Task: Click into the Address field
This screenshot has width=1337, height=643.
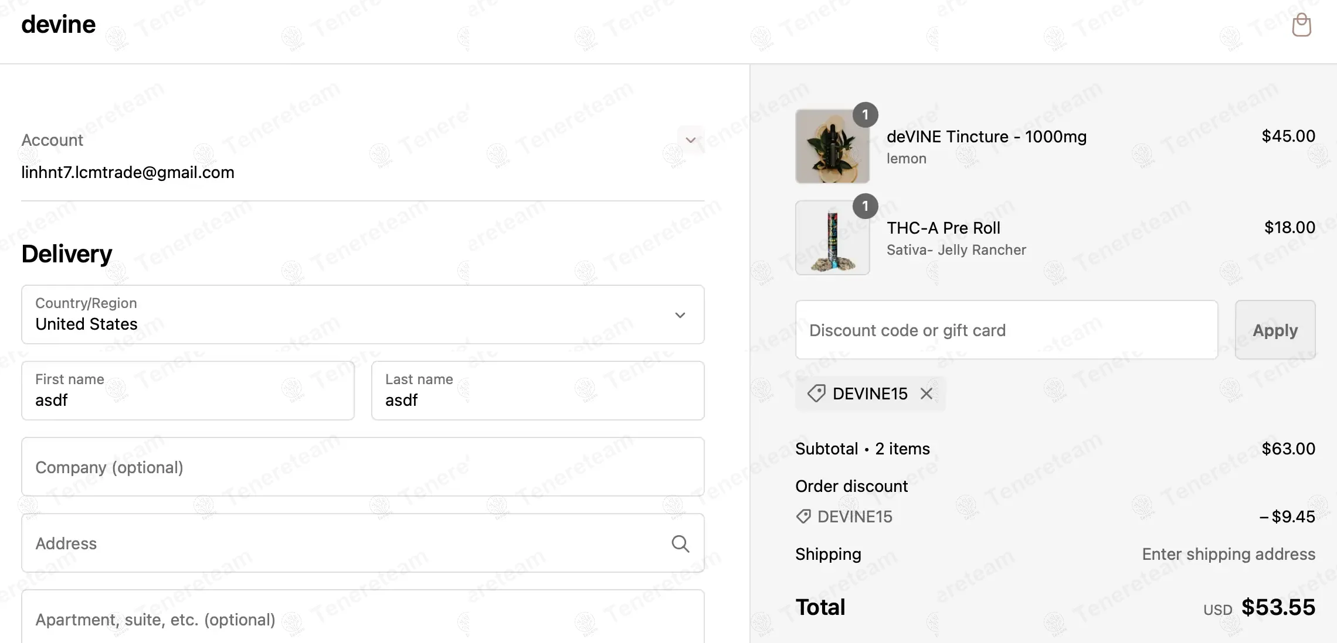Action: click(x=346, y=543)
